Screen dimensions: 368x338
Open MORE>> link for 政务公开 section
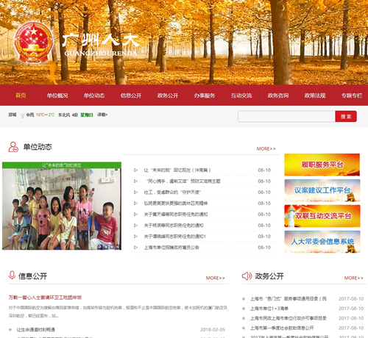(x=354, y=278)
